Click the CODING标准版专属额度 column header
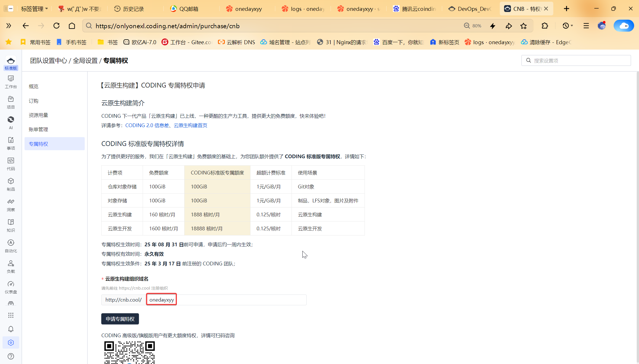 [217, 173]
